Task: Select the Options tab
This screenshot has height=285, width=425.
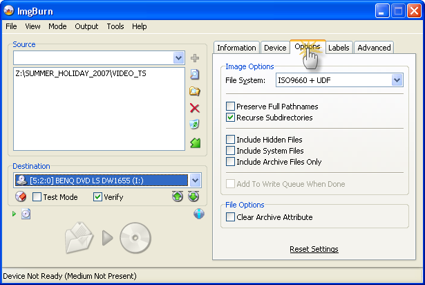Action: [x=308, y=46]
